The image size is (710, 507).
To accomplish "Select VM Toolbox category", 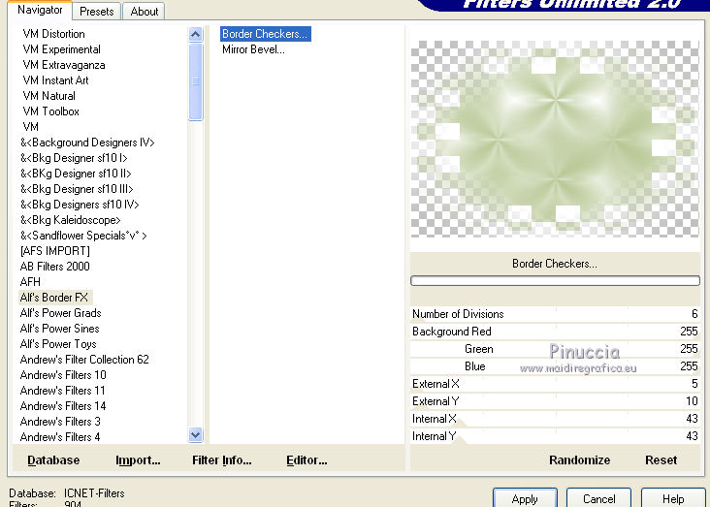I will 50,111.
